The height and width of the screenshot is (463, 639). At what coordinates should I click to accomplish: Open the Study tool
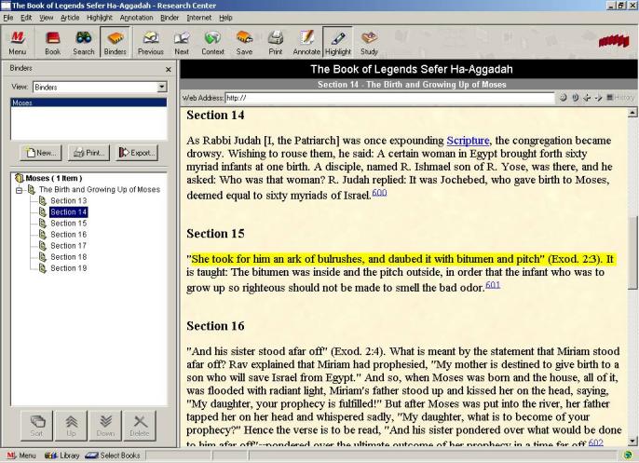(369, 43)
